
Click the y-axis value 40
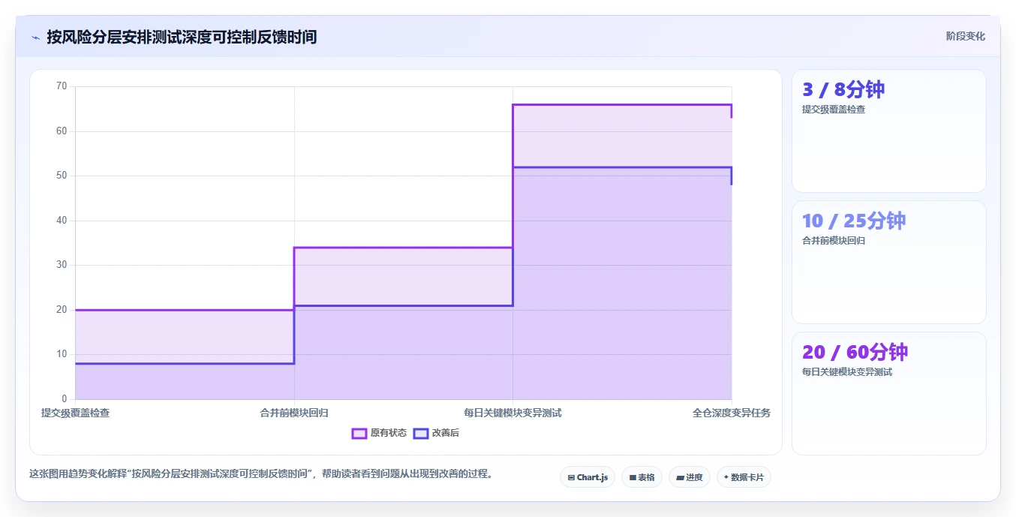(62, 221)
